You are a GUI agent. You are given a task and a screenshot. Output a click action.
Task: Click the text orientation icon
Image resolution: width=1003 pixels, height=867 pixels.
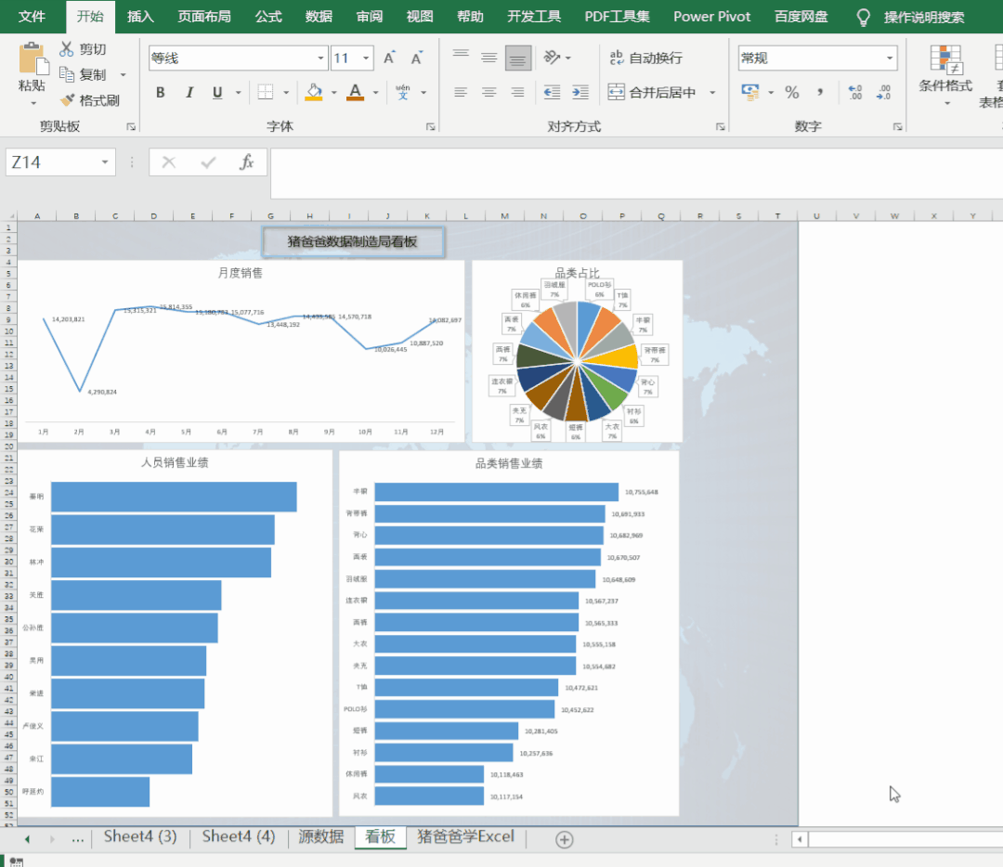pos(552,58)
